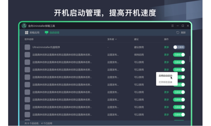
Task: Expand the 发布者 column sort dropdown
Action: (x=116, y=39)
